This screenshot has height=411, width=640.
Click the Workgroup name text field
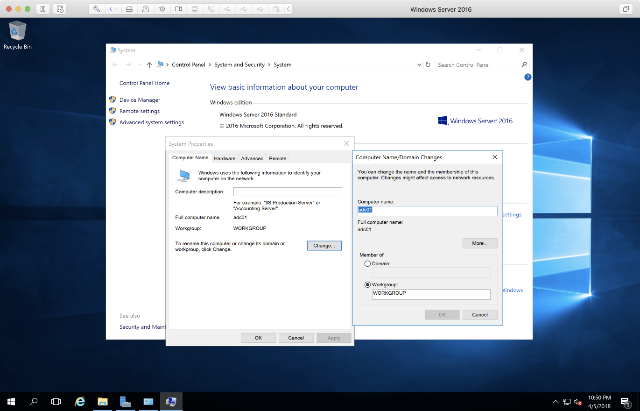coord(431,294)
